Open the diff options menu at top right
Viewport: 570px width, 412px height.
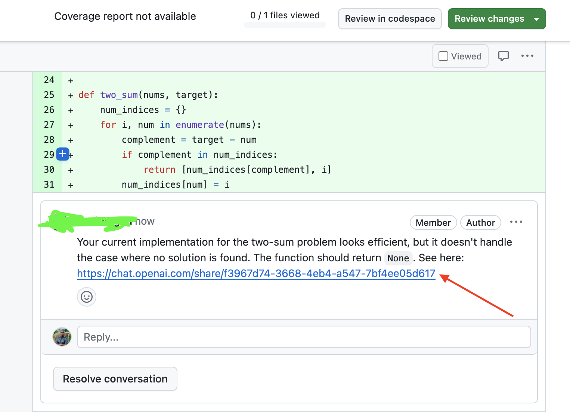point(527,56)
